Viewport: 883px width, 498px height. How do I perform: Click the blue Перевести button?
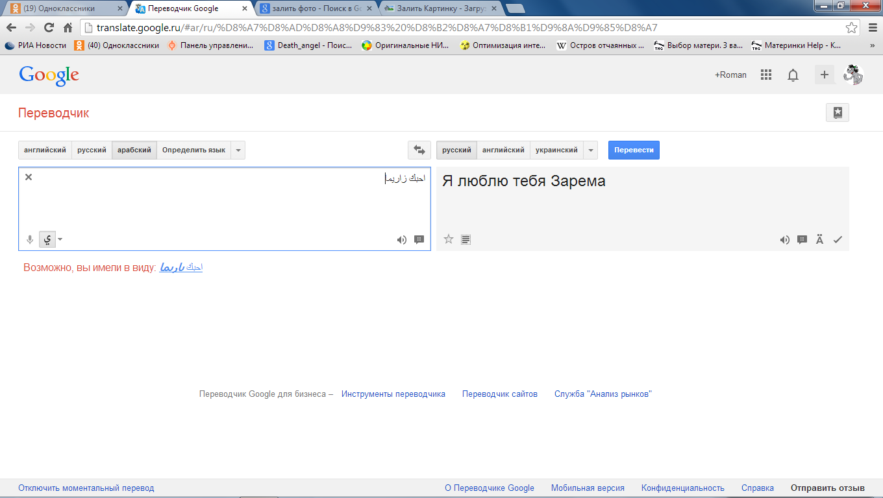click(634, 150)
